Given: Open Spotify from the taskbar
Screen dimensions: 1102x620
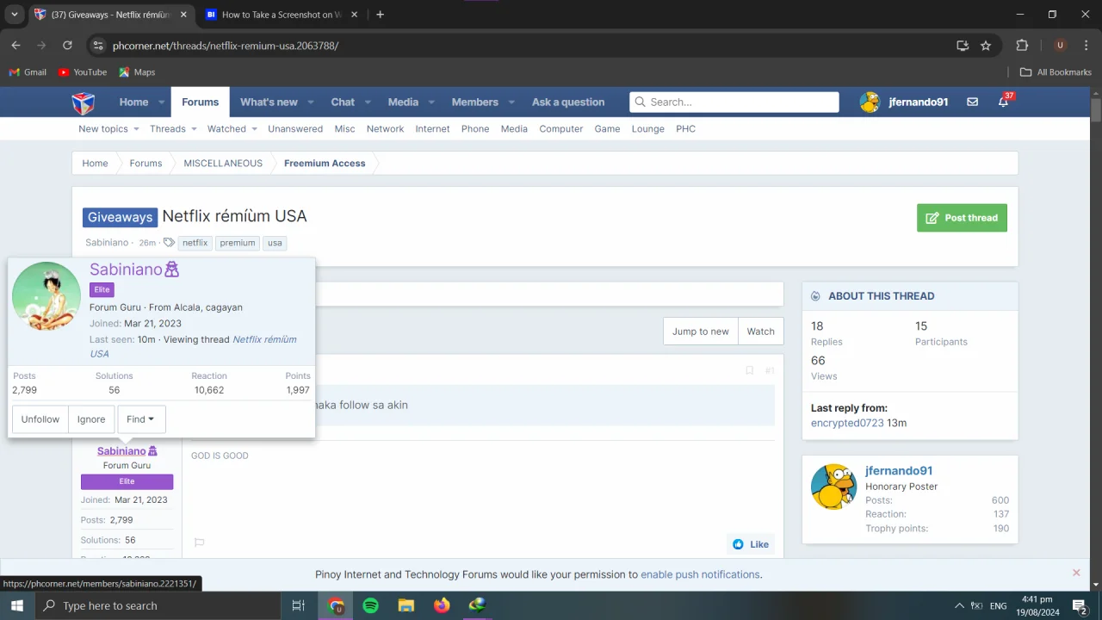Looking at the screenshot, I should click(370, 605).
